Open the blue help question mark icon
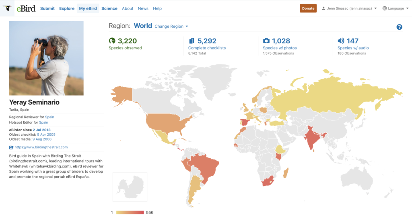 399,27
